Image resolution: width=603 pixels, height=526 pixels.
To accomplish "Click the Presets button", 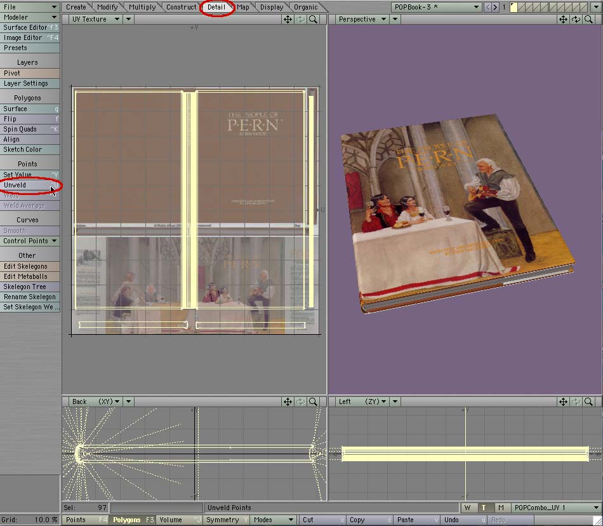I will pos(30,48).
